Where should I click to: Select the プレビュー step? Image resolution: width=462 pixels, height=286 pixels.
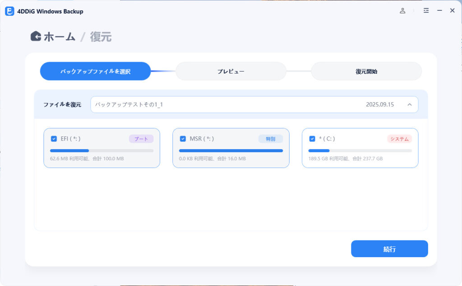click(x=231, y=71)
